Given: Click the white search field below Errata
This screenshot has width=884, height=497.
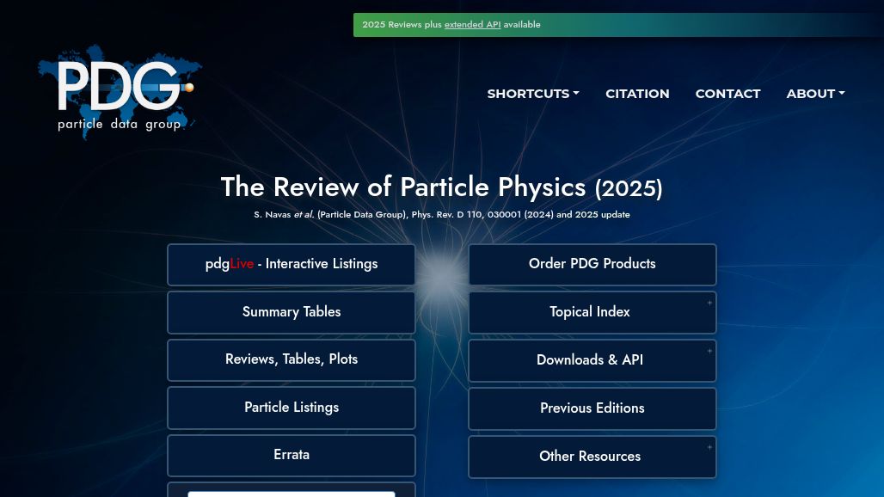Looking at the screenshot, I should click(291, 494).
